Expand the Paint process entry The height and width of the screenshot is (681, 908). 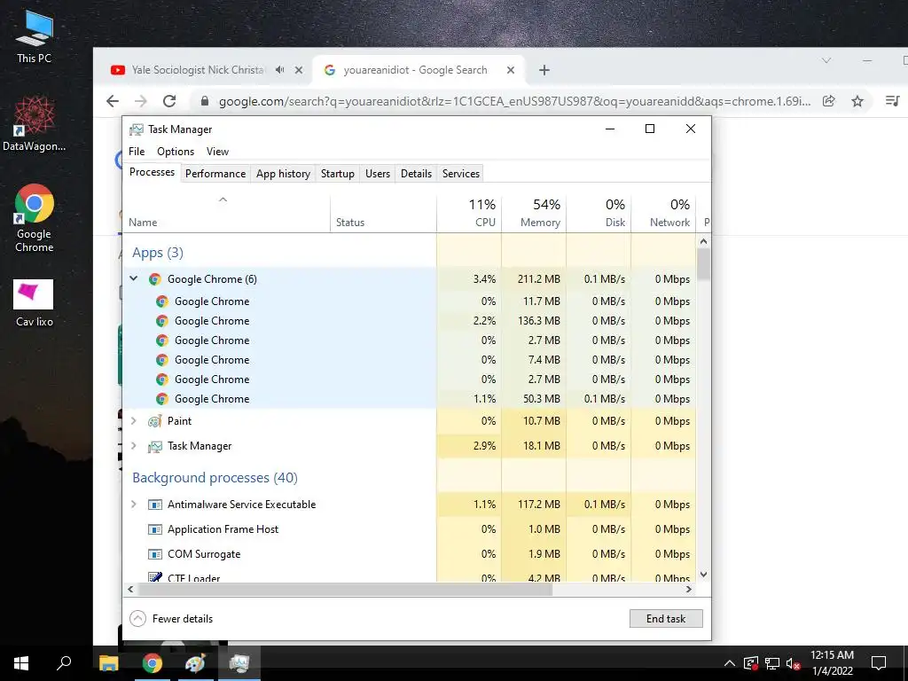coord(134,421)
